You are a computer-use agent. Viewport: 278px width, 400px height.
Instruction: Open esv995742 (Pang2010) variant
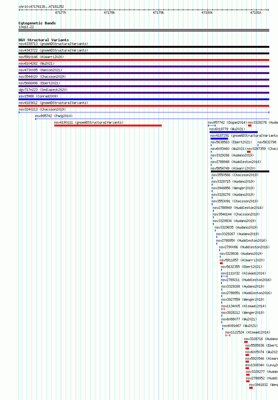coord(54,116)
